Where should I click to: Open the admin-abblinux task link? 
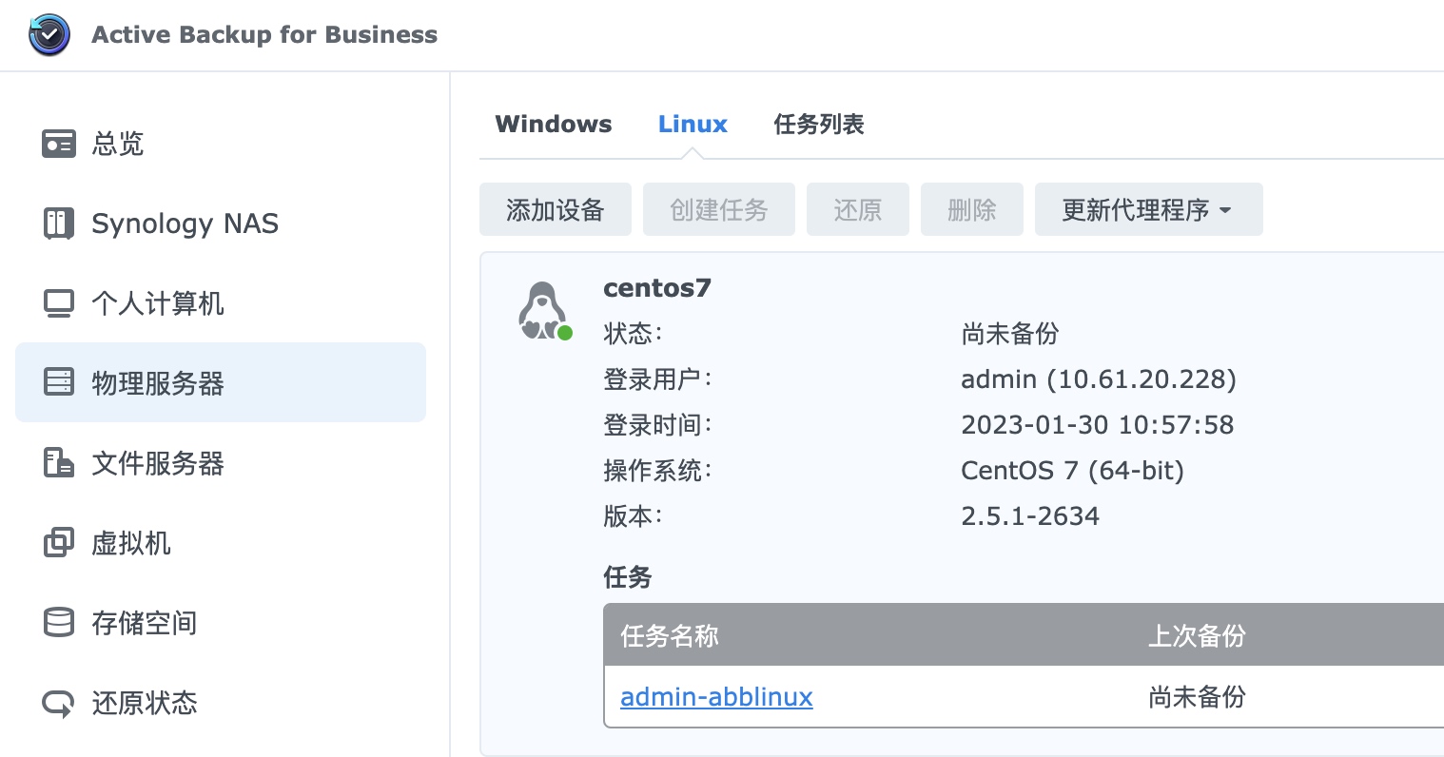716,697
